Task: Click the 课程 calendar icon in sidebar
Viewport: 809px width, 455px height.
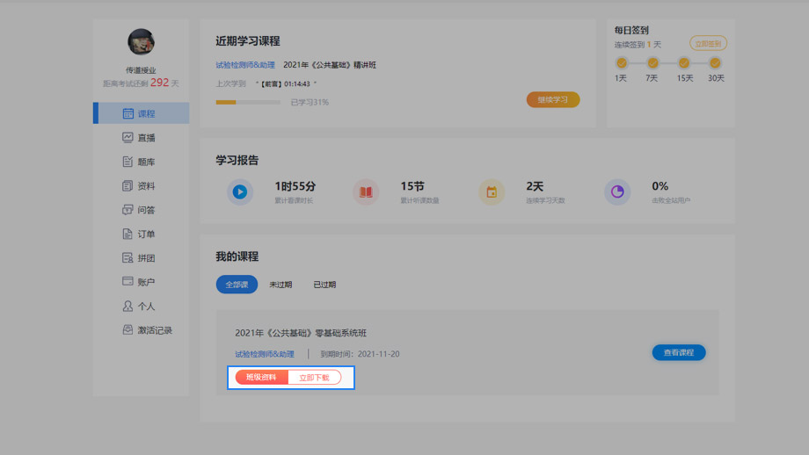Action: point(128,113)
